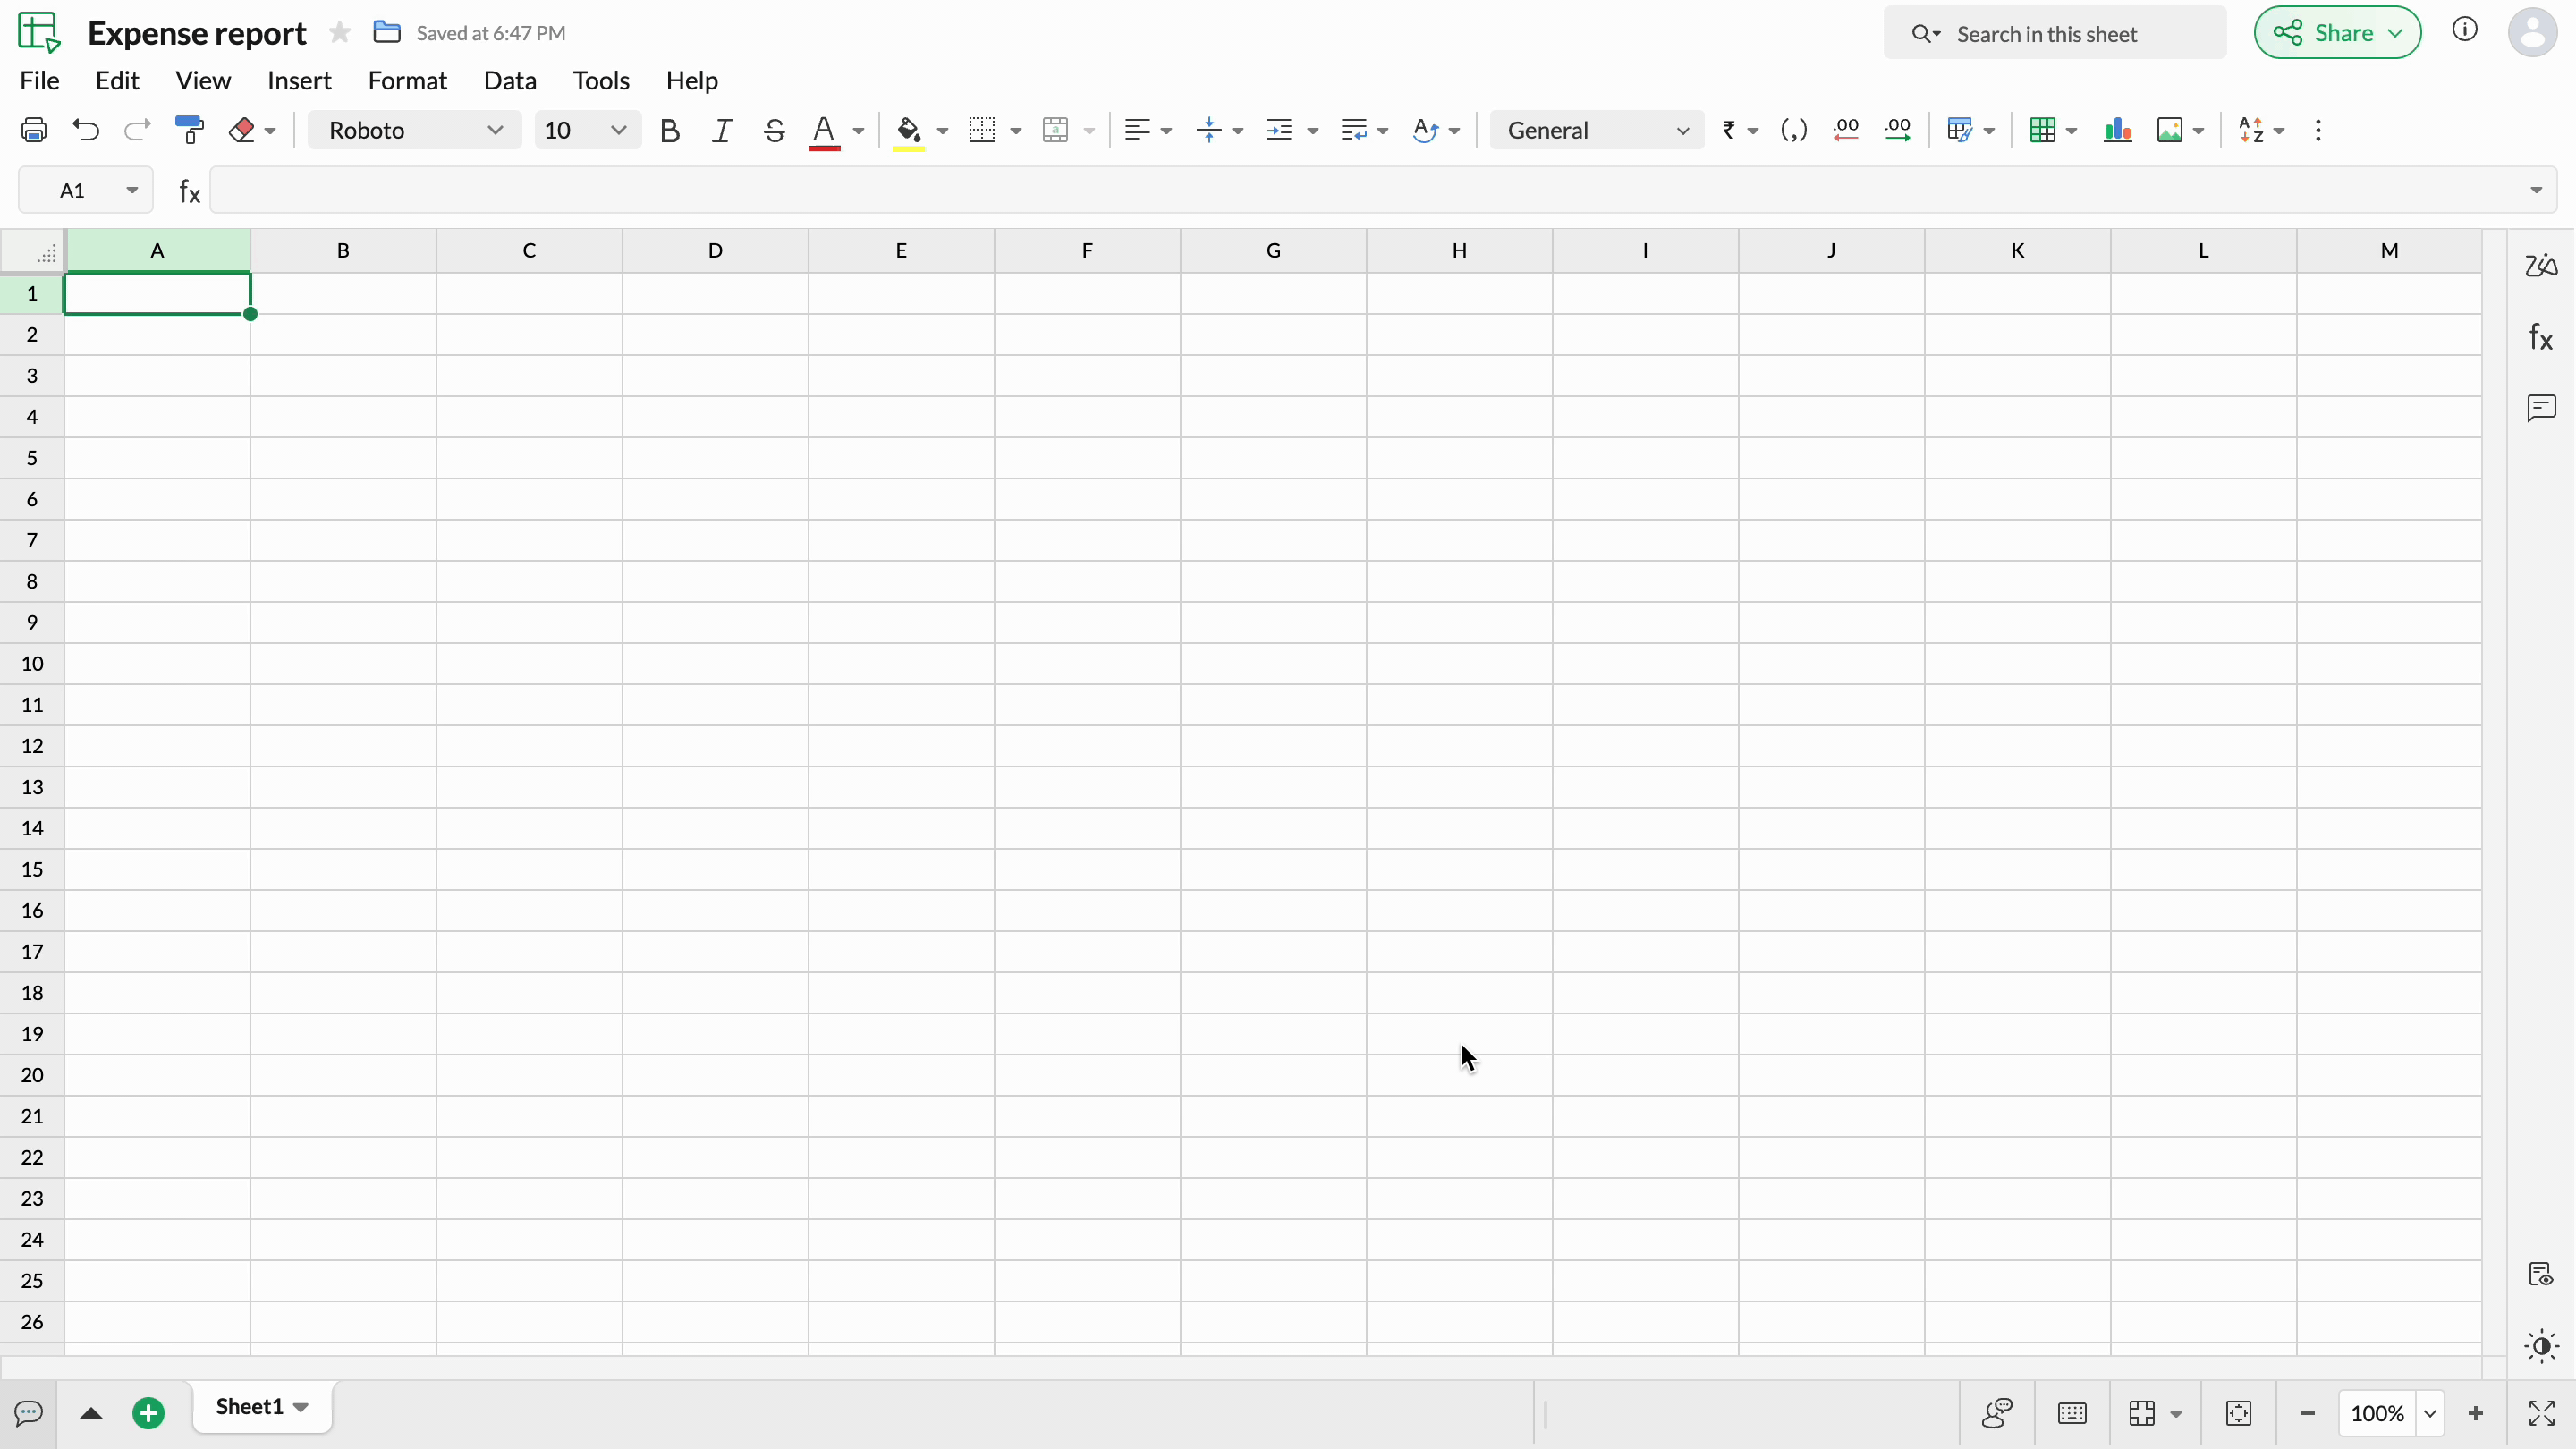The image size is (2576, 1449).
Task: Select the Paint format tool
Action: pos(189,130)
